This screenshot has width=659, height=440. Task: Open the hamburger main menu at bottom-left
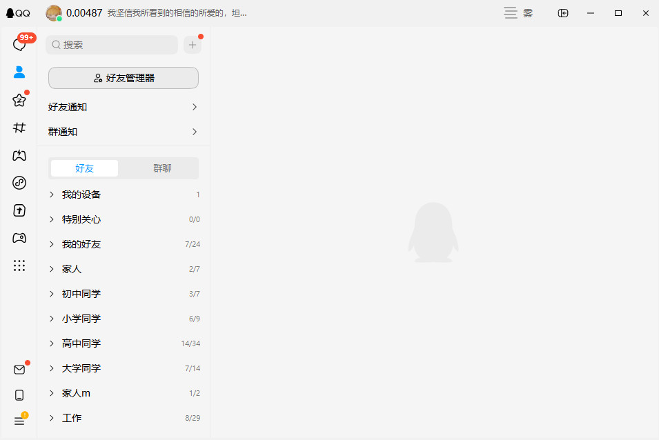[x=19, y=421]
